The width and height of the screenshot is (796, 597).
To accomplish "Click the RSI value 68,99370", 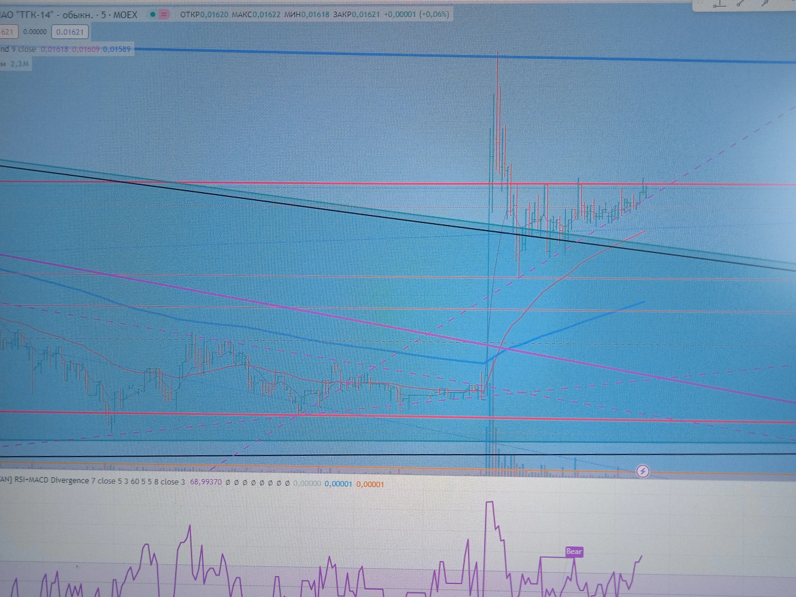I will tap(206, 482).
